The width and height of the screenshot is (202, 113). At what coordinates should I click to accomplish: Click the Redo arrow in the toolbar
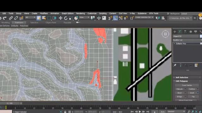coord(5,18)
